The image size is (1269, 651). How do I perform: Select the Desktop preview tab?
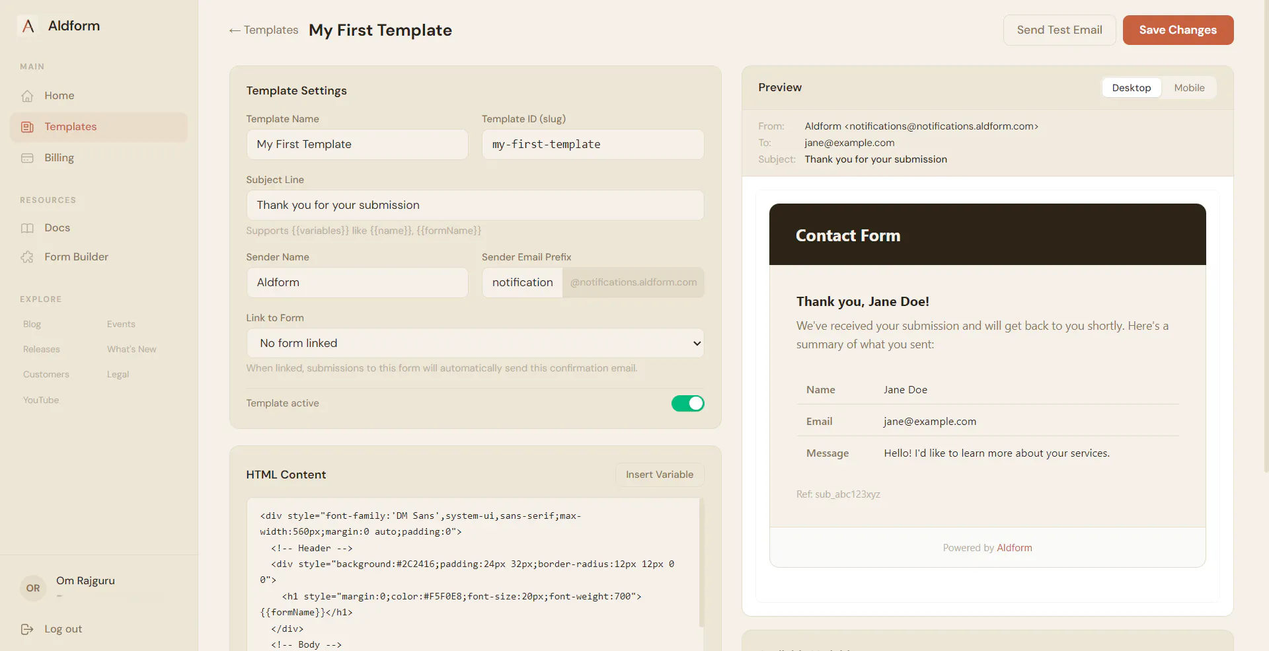tap(1131, 88)
